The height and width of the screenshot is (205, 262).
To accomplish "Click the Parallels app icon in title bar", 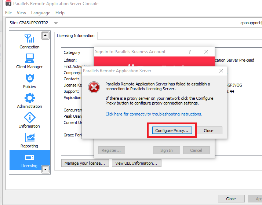I will (x=8, y=3).
